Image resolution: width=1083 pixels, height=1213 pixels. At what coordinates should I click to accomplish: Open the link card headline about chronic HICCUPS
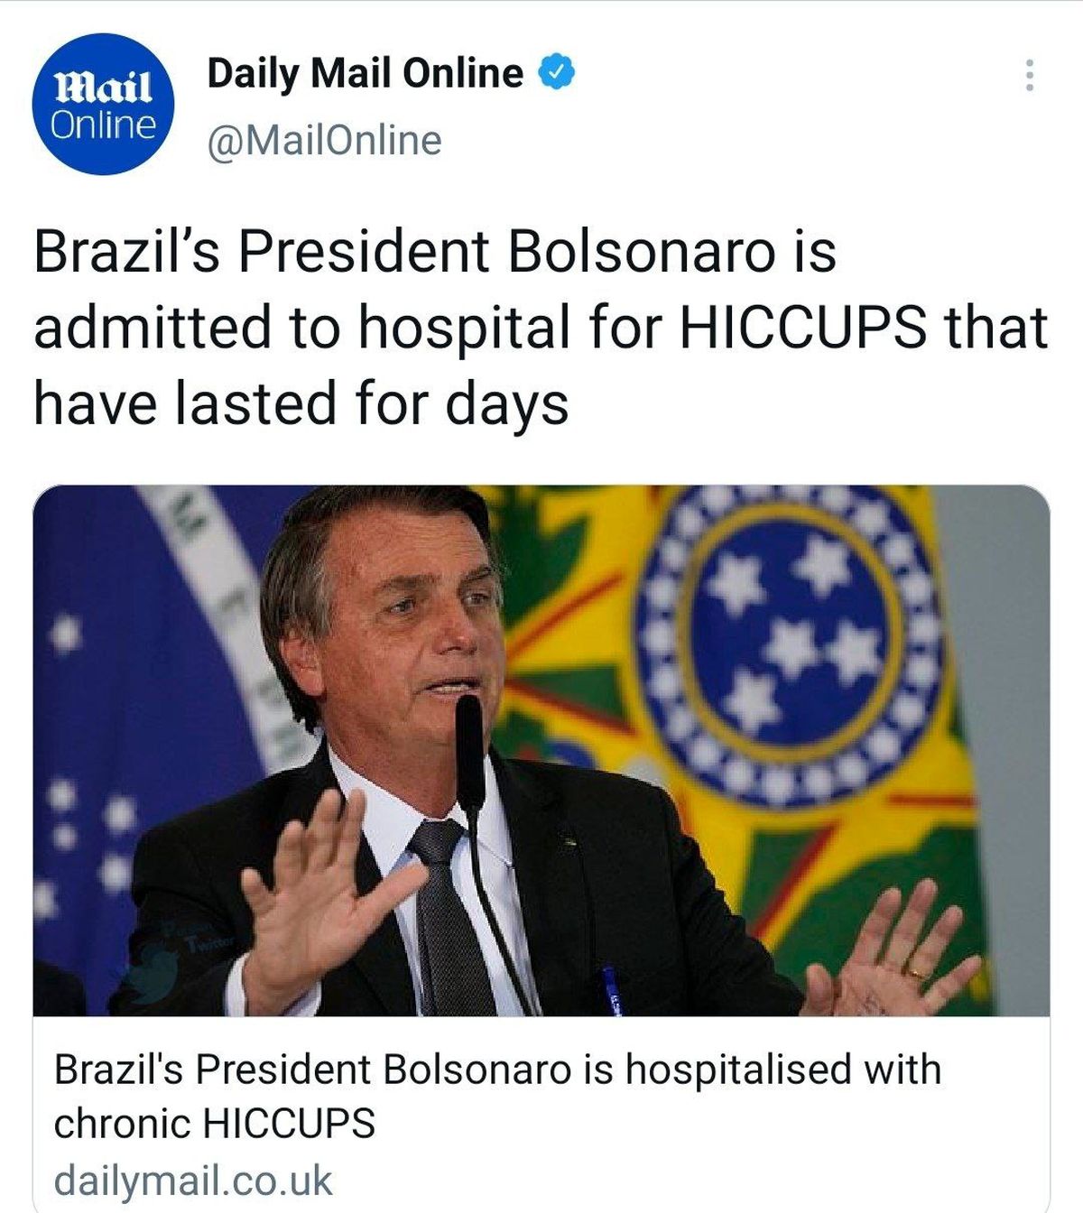(497, 1097)
